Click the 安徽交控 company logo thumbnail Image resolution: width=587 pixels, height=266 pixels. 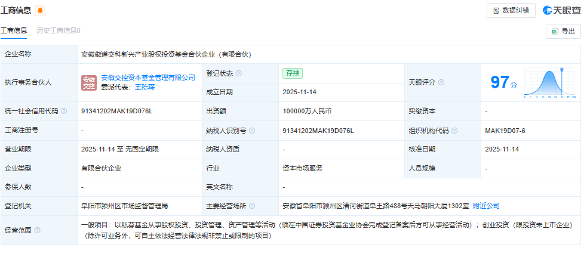pyautogui.click(x=89, y=83)
